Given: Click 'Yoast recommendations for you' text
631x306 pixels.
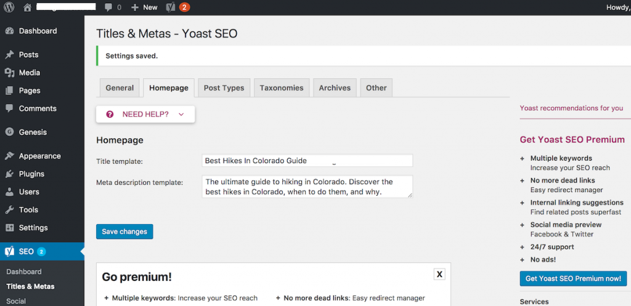Looking at the screenshot, I should click(571, 108).
